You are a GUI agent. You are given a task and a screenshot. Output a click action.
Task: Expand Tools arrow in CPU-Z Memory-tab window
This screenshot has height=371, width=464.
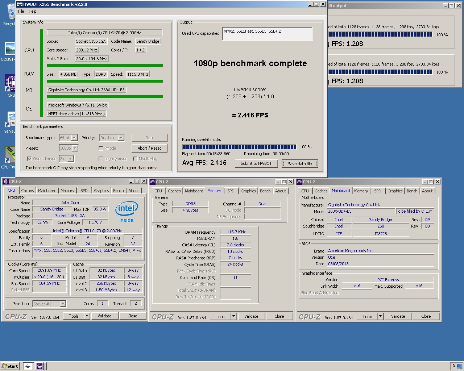tap(233, 316)
